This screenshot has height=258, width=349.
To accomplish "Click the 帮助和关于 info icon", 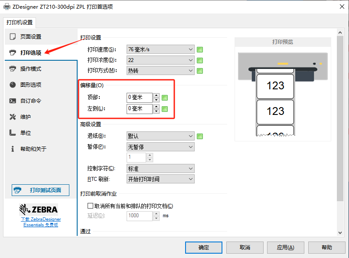I will [x=13, y=149].
